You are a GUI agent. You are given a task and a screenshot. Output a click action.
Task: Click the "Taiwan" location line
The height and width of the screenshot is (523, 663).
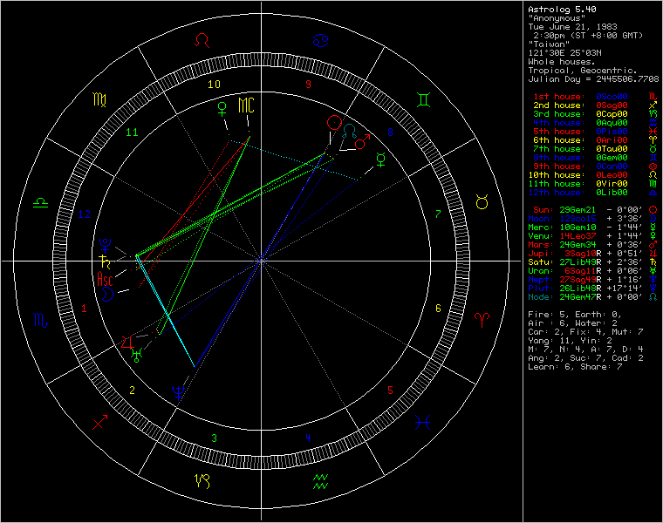(x=549, y=44)
